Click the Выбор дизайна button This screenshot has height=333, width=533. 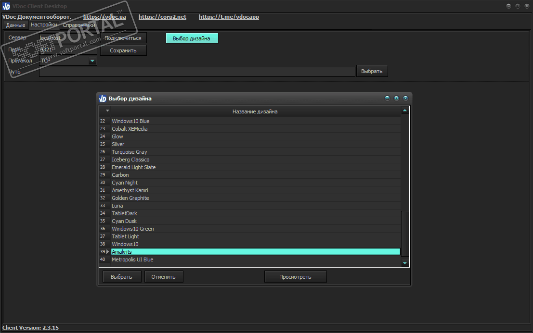[192, 38]
